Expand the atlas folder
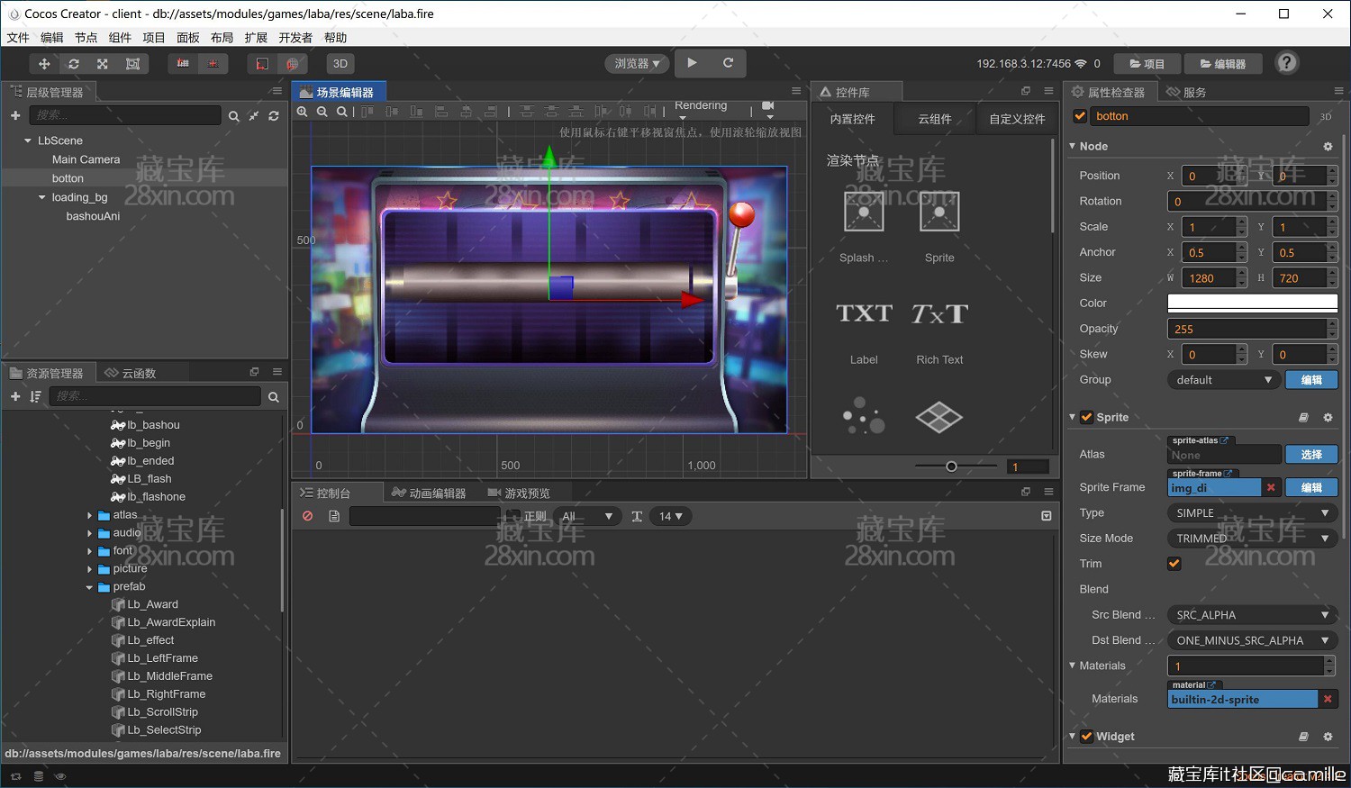 [x=90, y=515]
